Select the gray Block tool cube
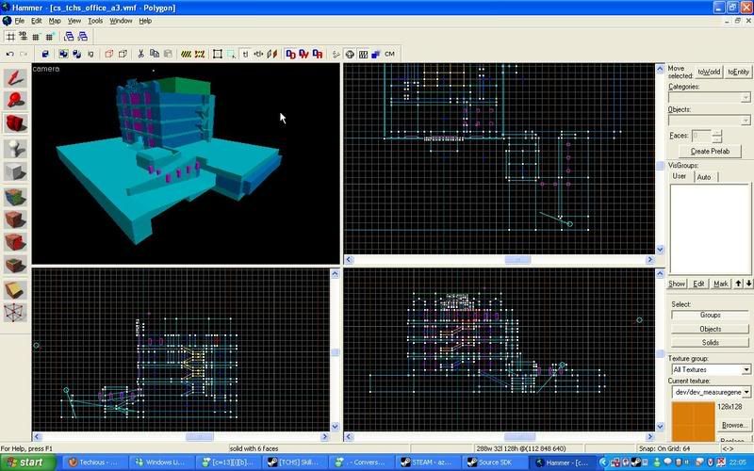The width and height of the screenshot is (754, 471). pos(15,171)
